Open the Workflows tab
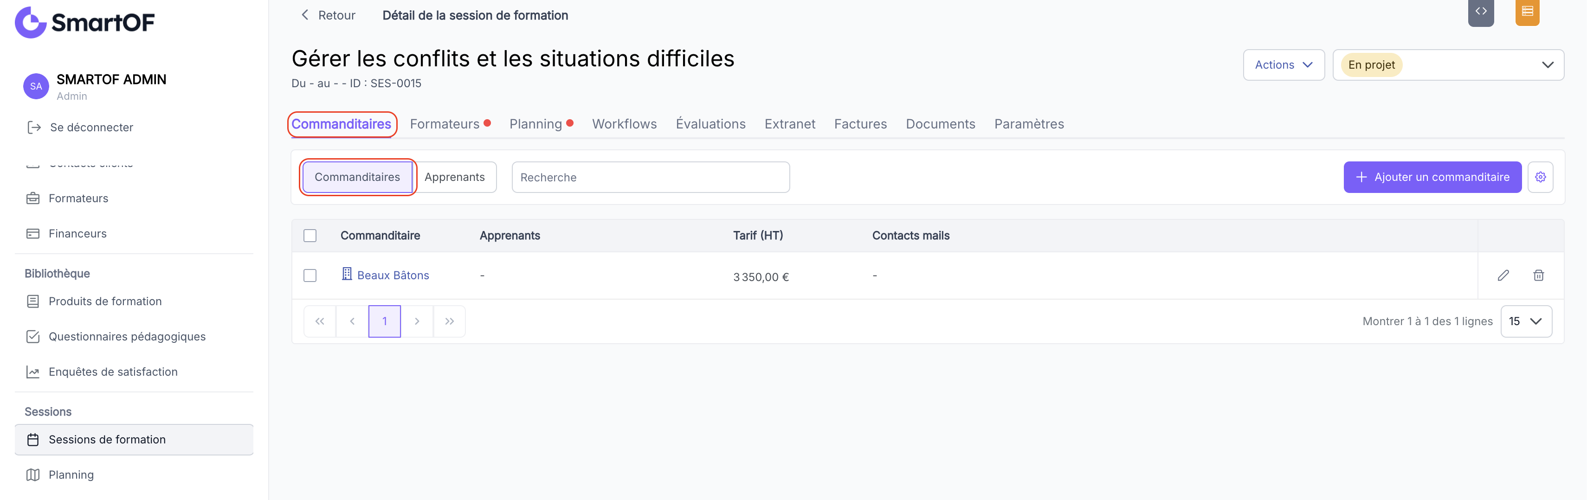1587x500 pixels. (624, 124)
